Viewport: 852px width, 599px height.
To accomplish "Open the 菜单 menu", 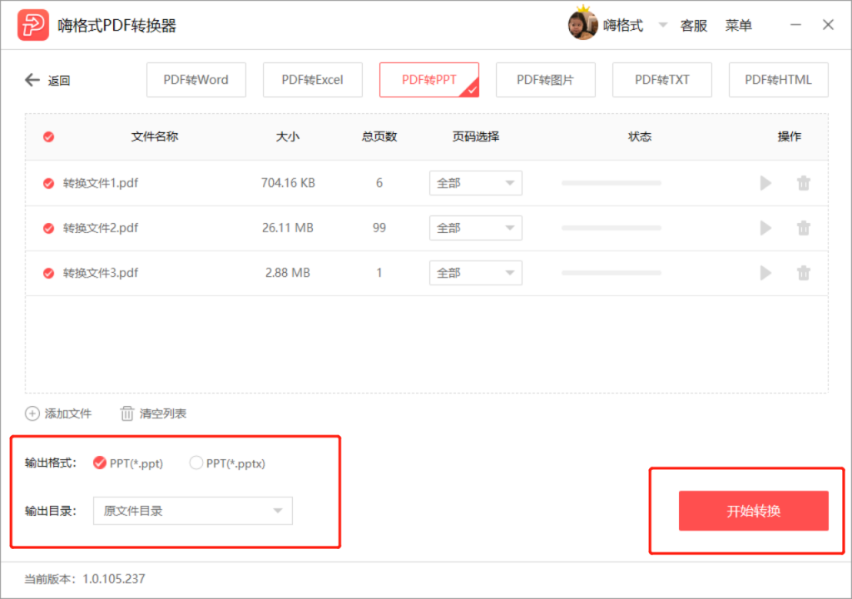I will click(x=739, y=26).
